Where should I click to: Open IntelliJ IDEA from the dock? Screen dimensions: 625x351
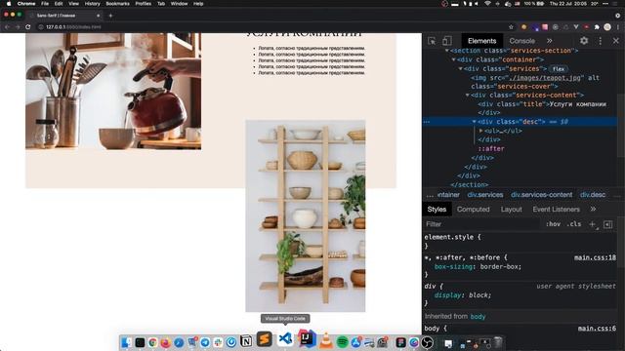[306, 338]
